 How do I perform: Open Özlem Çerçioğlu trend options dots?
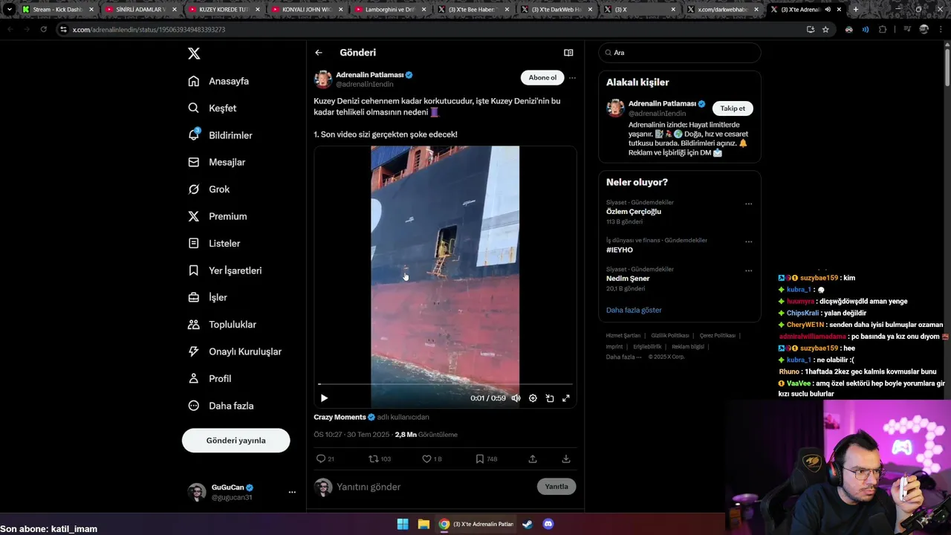click(x=749, y=204)
